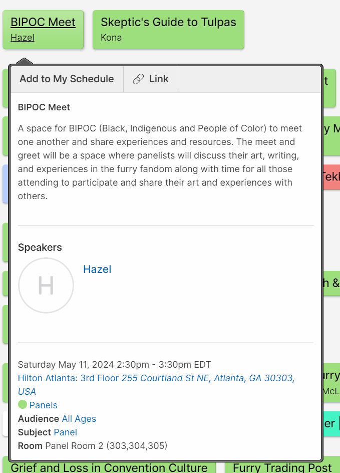Click Hazel's circular avatar placeholder
This screenshot has width=340, height=473.
[46, 285]
